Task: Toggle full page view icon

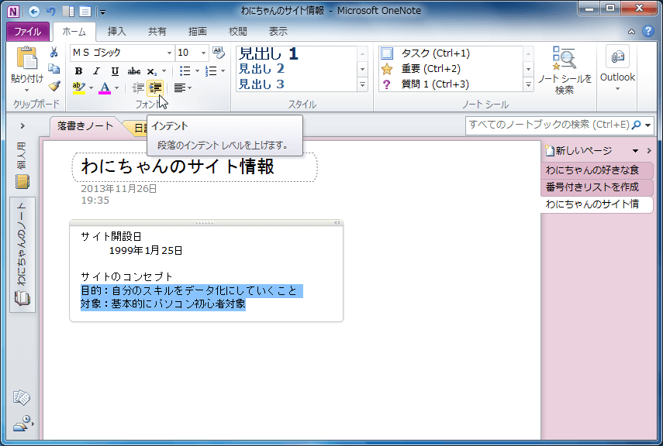Action: pos(85,12)
